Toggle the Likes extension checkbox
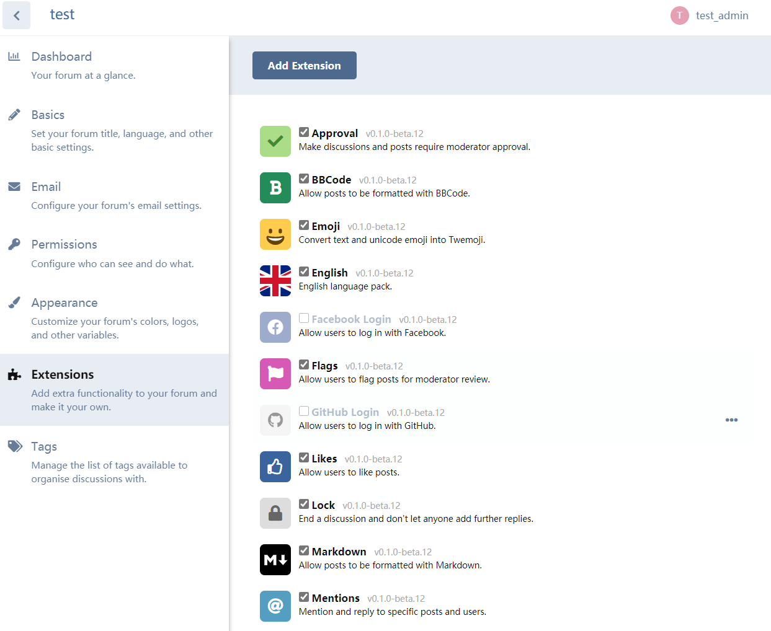The height and width of the screenshot is (631, 771). click(304, 457)
